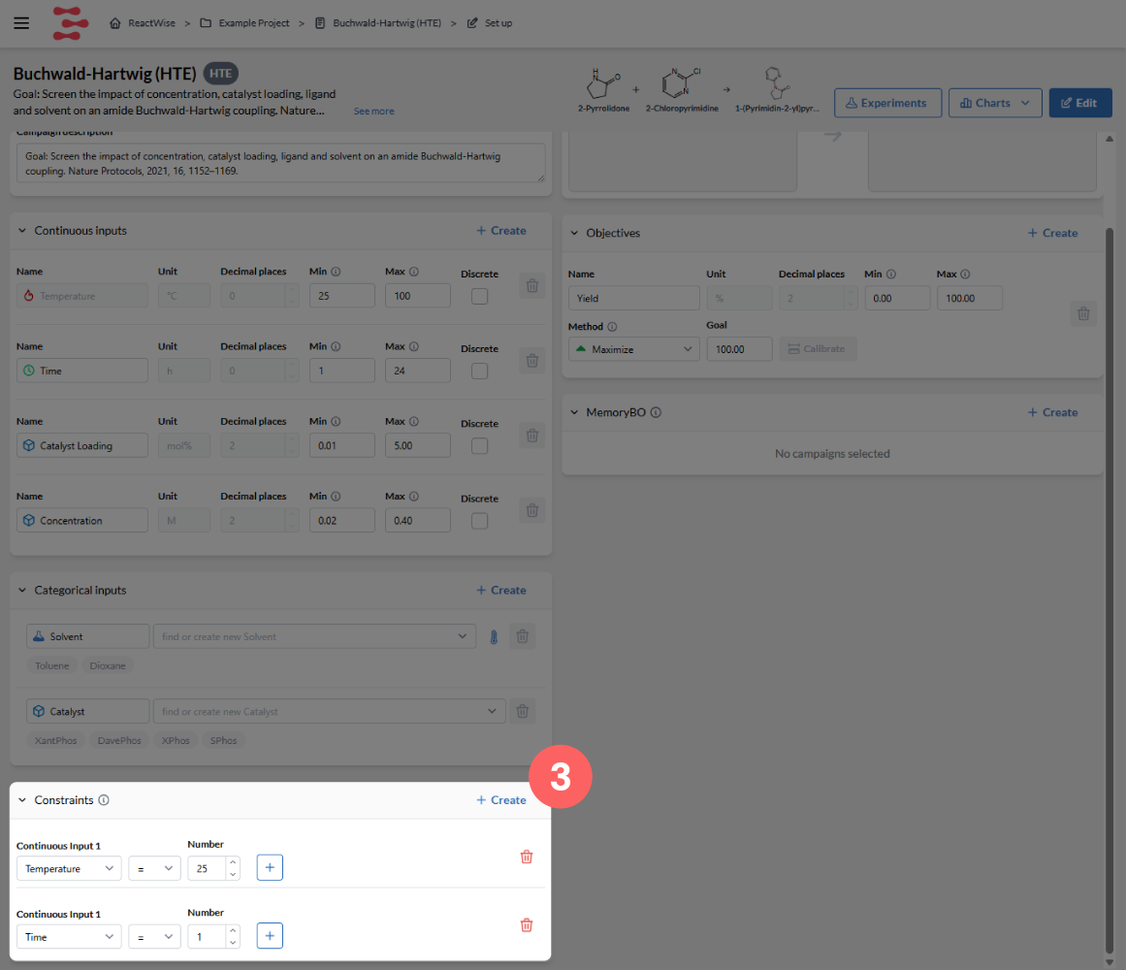Screen dimensions: 1126x970
Task: Delete the Catalyst categorical input
Action: coord(522,711)
